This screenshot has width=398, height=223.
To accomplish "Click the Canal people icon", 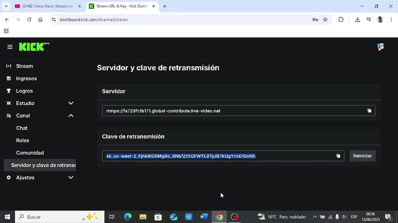I will point(9,116).
